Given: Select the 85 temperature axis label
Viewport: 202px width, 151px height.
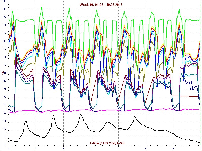Looking at the screenshot, I should coord(5,9).
